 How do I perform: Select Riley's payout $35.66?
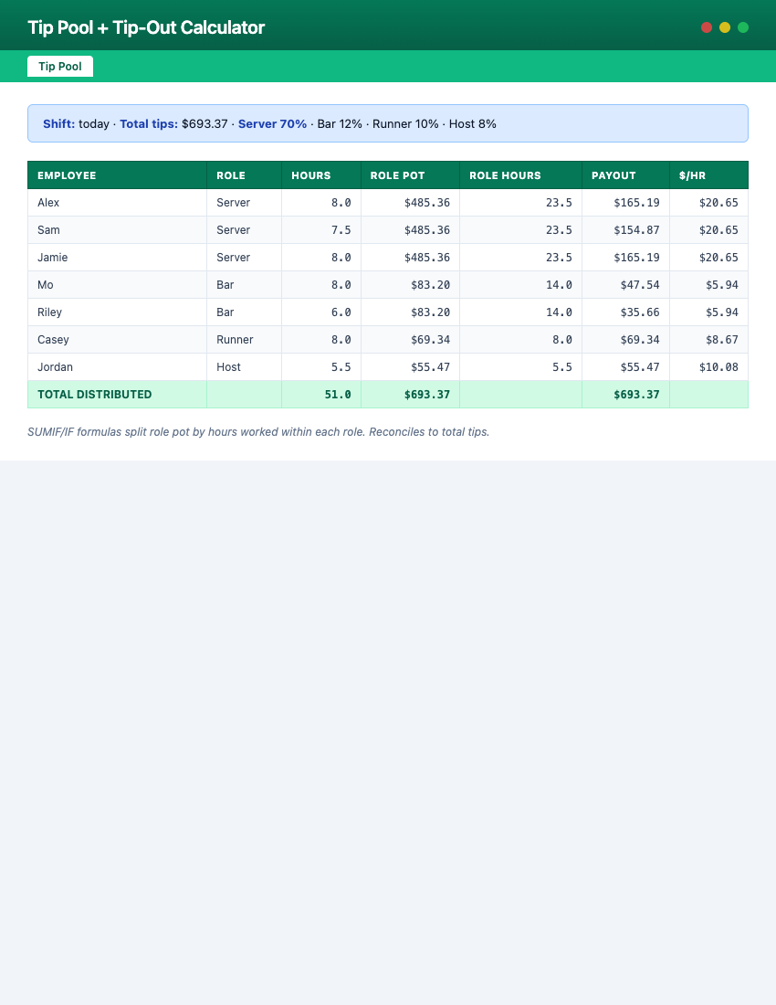(x=625, y=312)
